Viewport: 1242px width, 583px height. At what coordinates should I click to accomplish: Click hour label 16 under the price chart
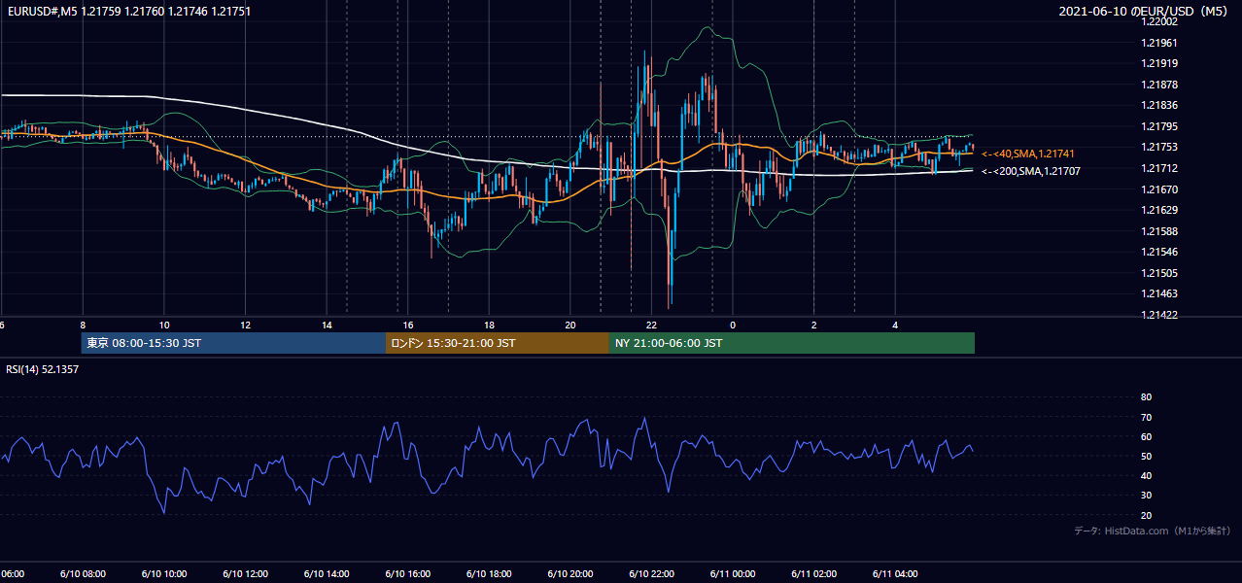tap(408, 325)
